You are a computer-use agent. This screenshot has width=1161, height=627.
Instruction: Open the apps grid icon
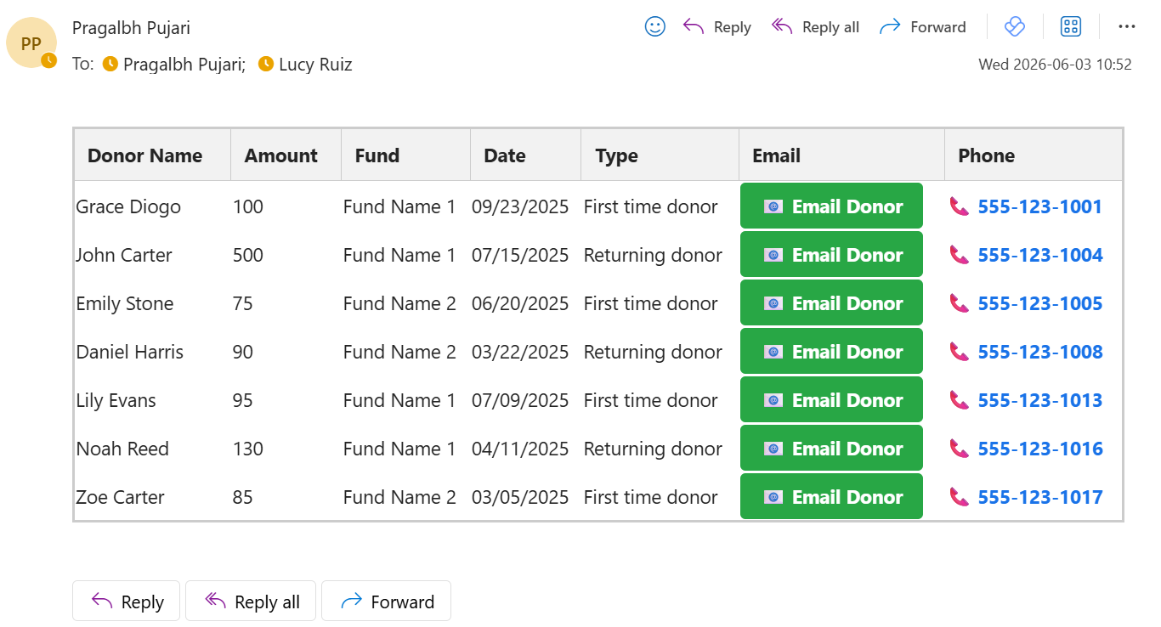click(x=1071, y=26)
